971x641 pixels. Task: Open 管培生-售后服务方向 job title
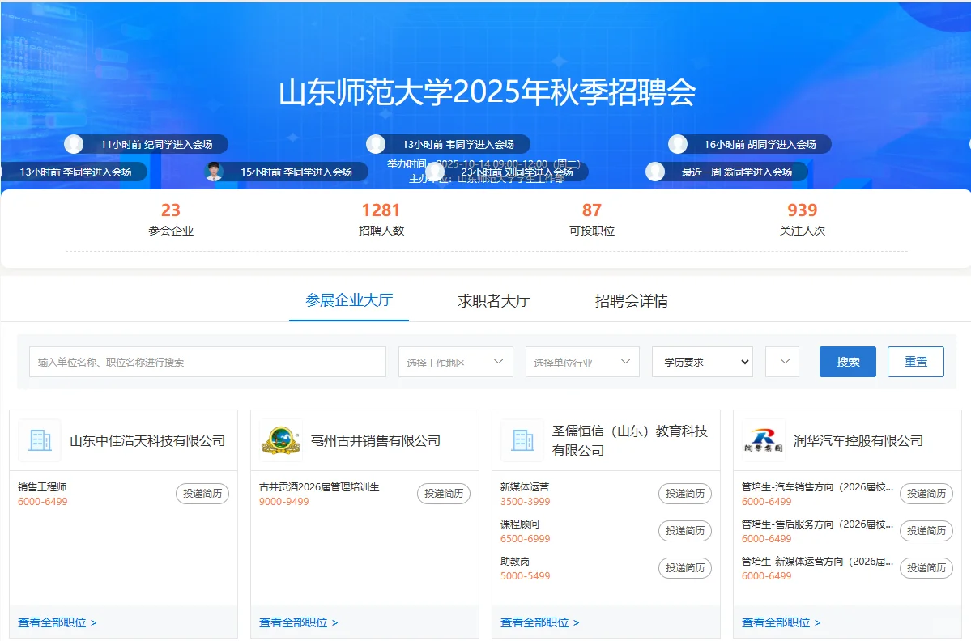[x=817, y=524]
